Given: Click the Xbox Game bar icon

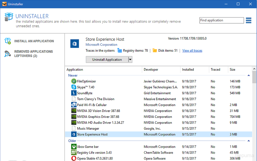Looking at the screenshot, I should [74, 147].
